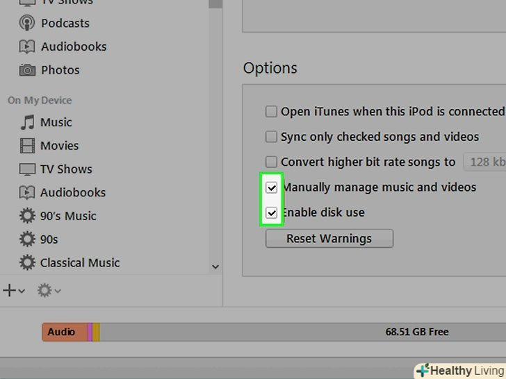
Task: Open the plus add playlist dropdown
Action: (14, 290)
